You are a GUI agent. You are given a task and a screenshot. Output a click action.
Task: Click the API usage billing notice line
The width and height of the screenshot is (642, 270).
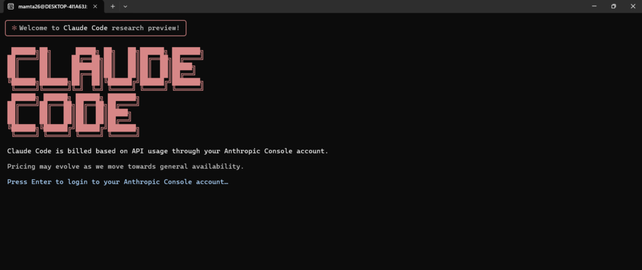167,151
